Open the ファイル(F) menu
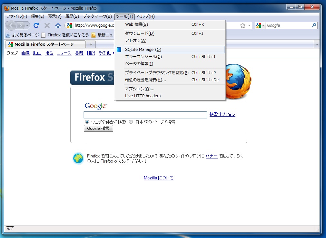 click(x=17, y=16)
